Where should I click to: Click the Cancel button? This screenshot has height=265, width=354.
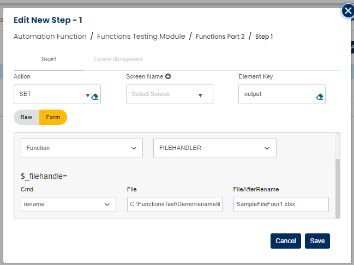click(x=285, y=241)
